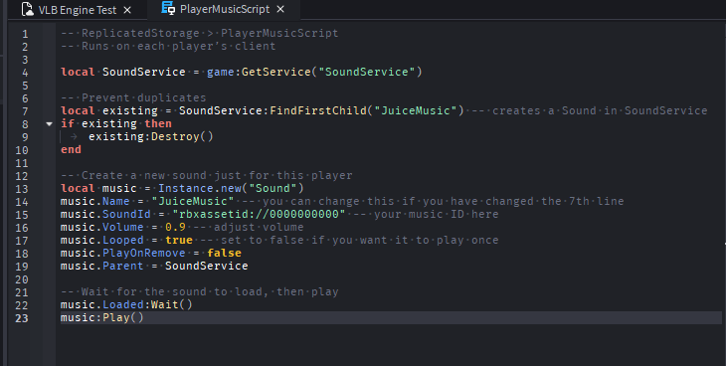726x366 pixels.
Task: Click the 0.9 volume value
Action: pyautogui.click(x=175, y=227)
